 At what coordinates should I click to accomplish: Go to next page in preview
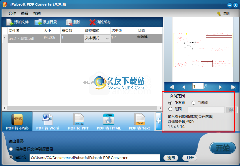[220, 87]
